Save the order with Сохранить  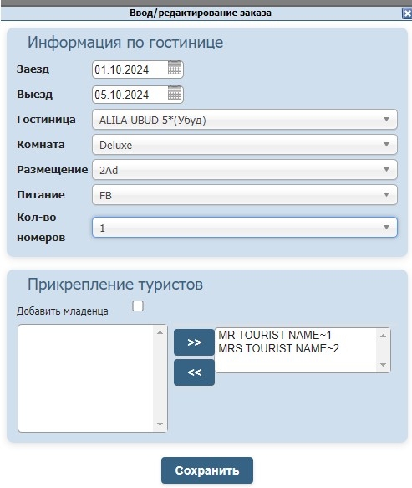point(207,470)
